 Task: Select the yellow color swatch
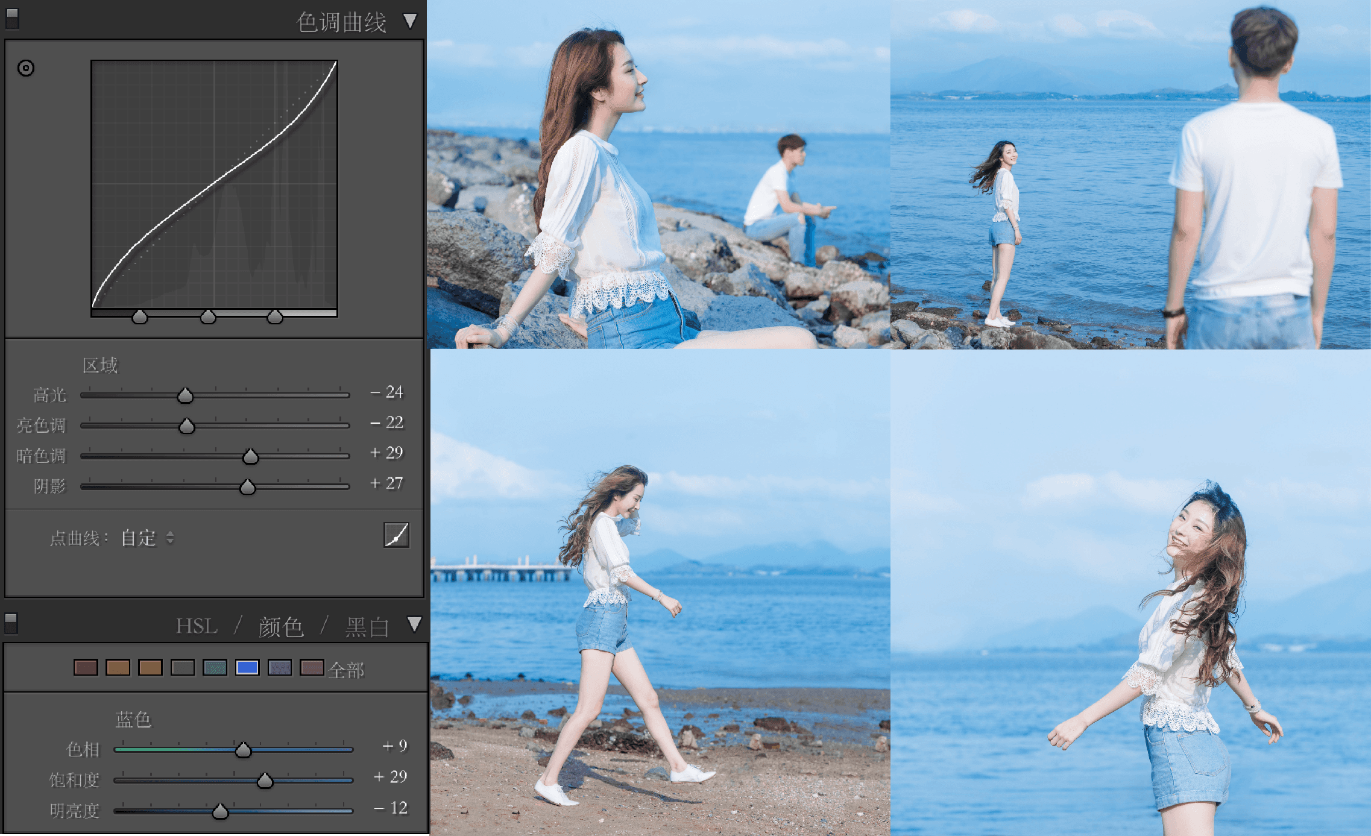coord(150,667)
